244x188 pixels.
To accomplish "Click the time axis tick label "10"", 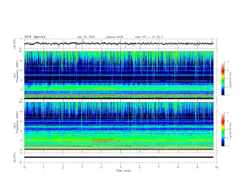I will [217, 167].
